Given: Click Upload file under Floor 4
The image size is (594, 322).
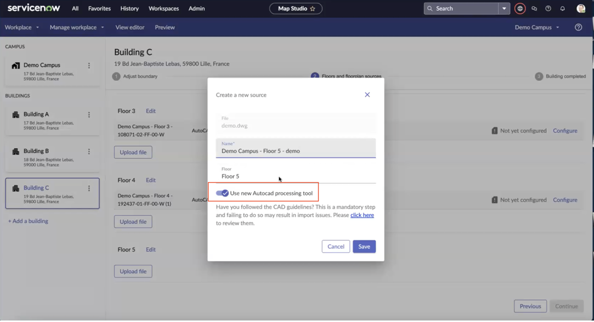Looking at the screenshot, I should pyautogui.click(x=133, y=222).
